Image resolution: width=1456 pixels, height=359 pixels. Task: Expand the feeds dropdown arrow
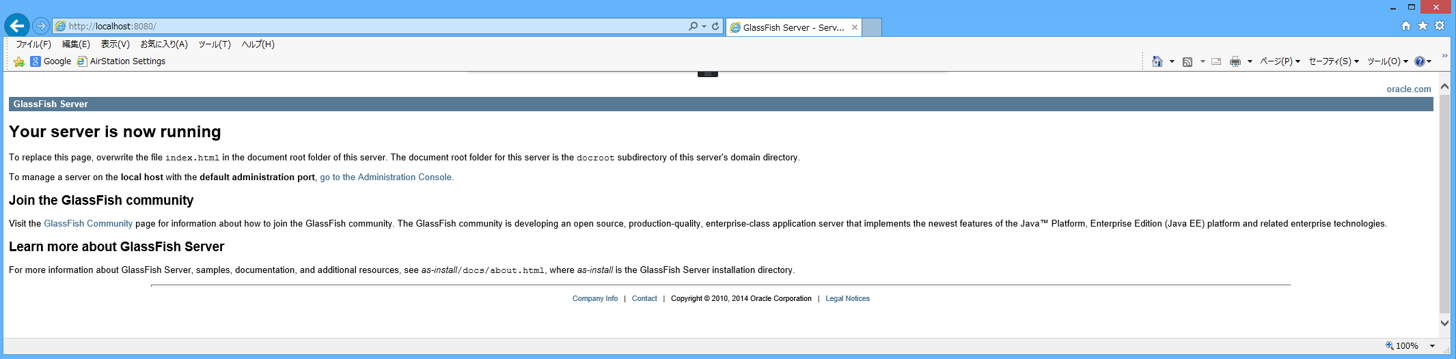click(1203, 61)
